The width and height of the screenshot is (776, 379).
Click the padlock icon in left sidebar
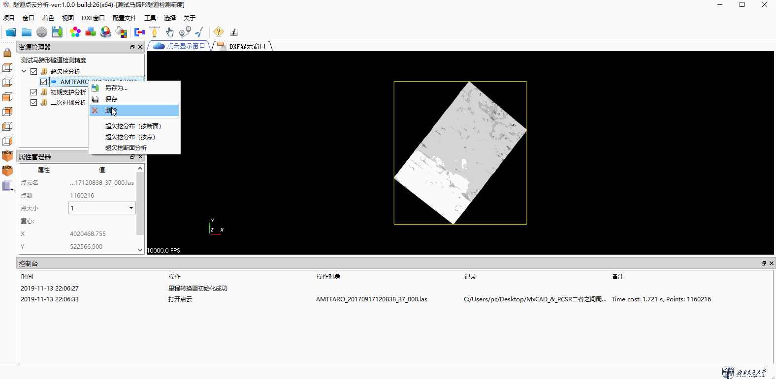pos(7,52)
